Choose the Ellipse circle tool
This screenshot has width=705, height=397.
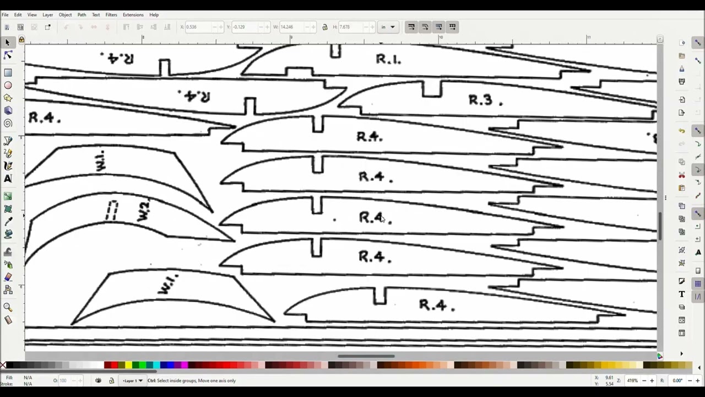point(8,85)
